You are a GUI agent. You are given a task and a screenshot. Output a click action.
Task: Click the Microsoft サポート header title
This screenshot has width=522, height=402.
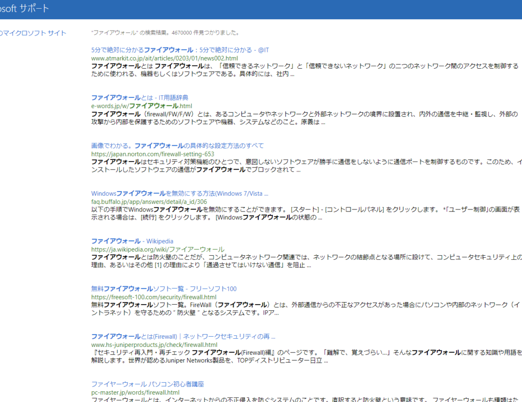[x=25, y=9]
